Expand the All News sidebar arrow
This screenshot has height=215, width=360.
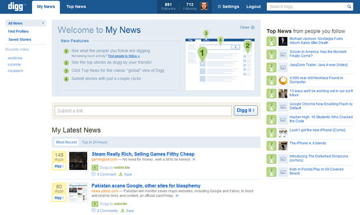pos(43,23)
